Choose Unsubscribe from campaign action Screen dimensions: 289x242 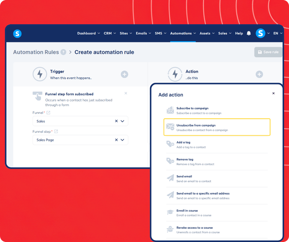click(217, 127)
